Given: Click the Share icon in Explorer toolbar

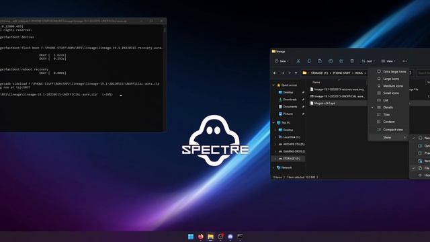Looking at the screenshot, I should pos(341,61).
